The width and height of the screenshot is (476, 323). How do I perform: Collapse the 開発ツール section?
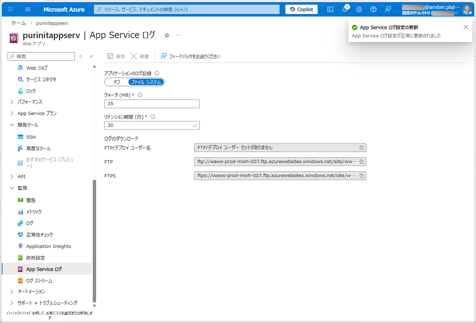pos(12,125)
